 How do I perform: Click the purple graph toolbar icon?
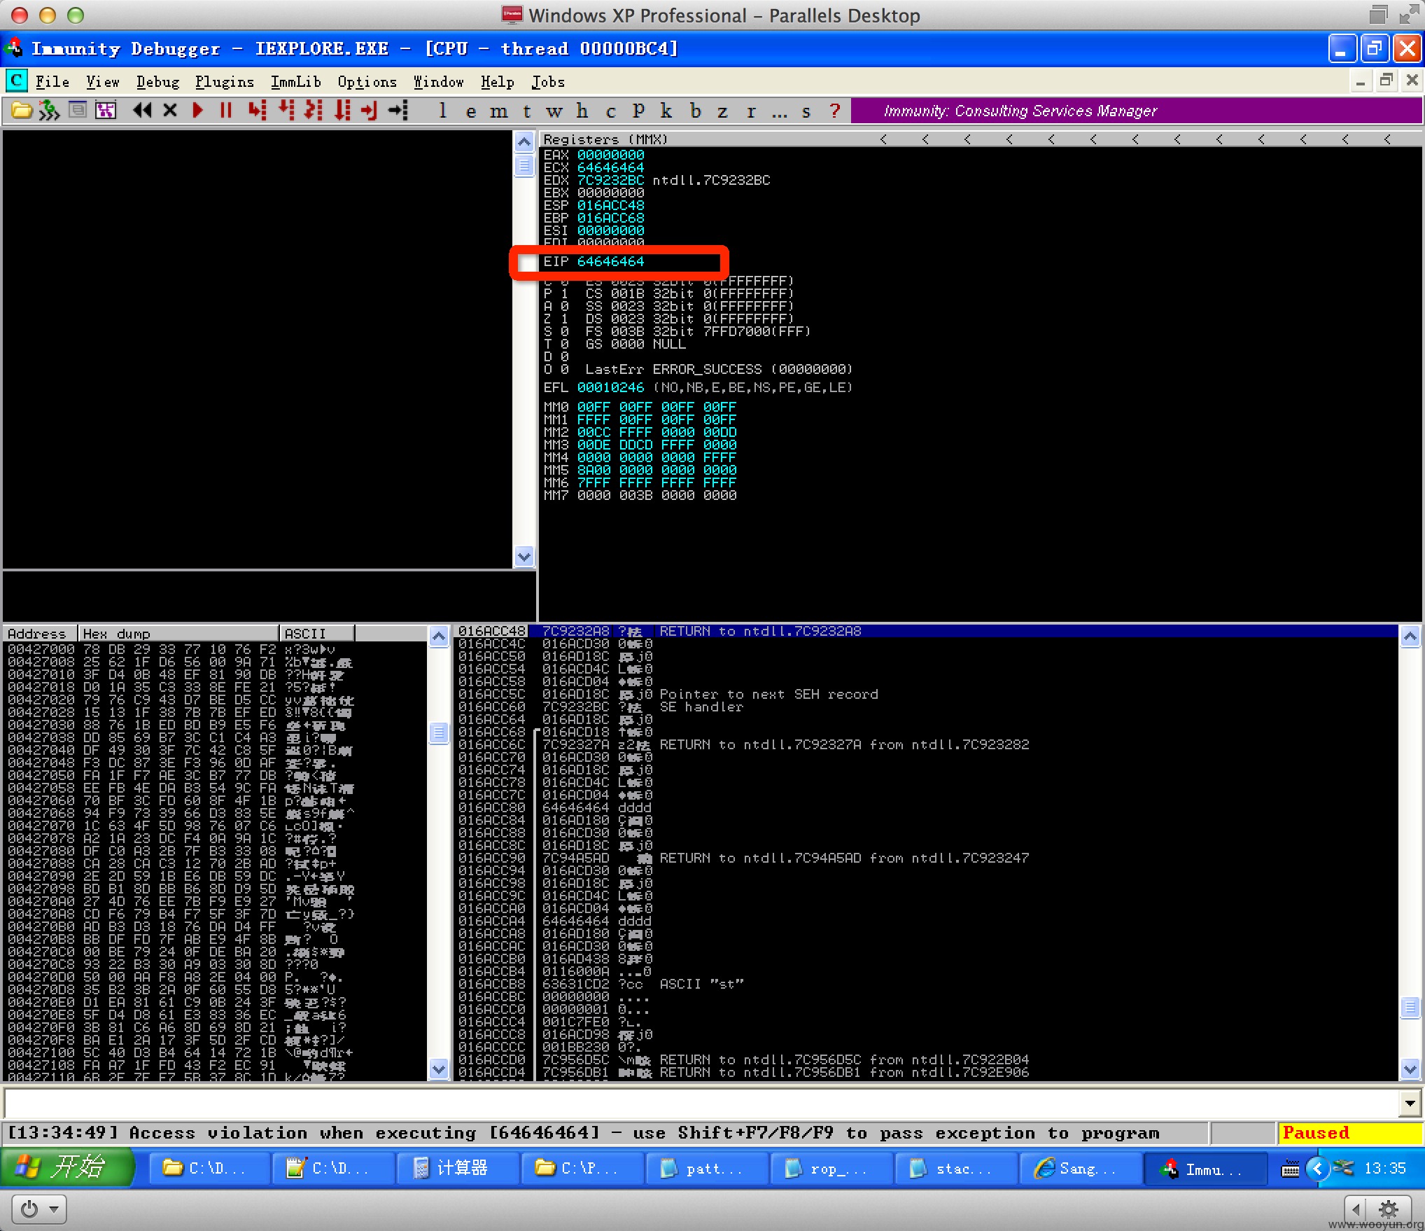click(x=106, y=110)
